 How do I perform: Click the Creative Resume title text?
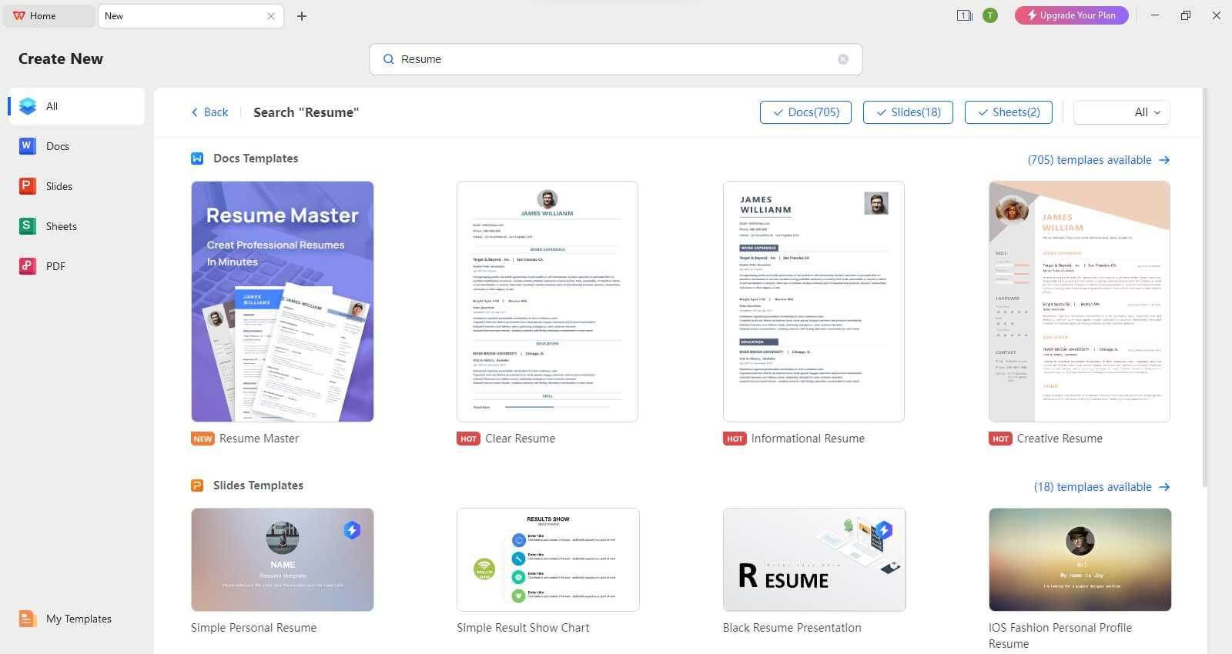[x=1060, y=439]
